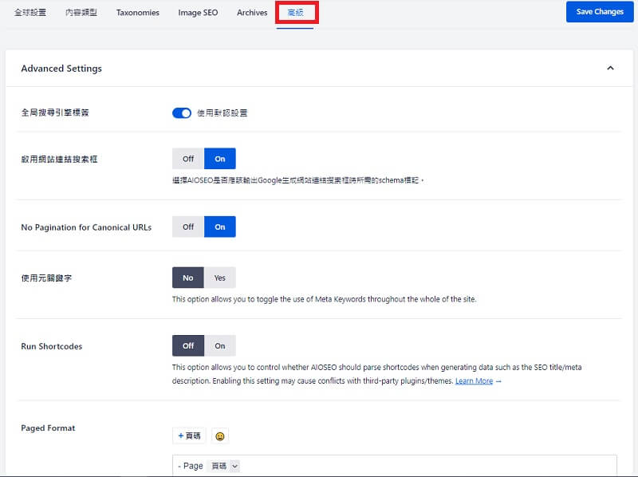This screenshot has width=638, height=477.
Task: Switch to the 內容類型 tab
Action: (81, 13)
